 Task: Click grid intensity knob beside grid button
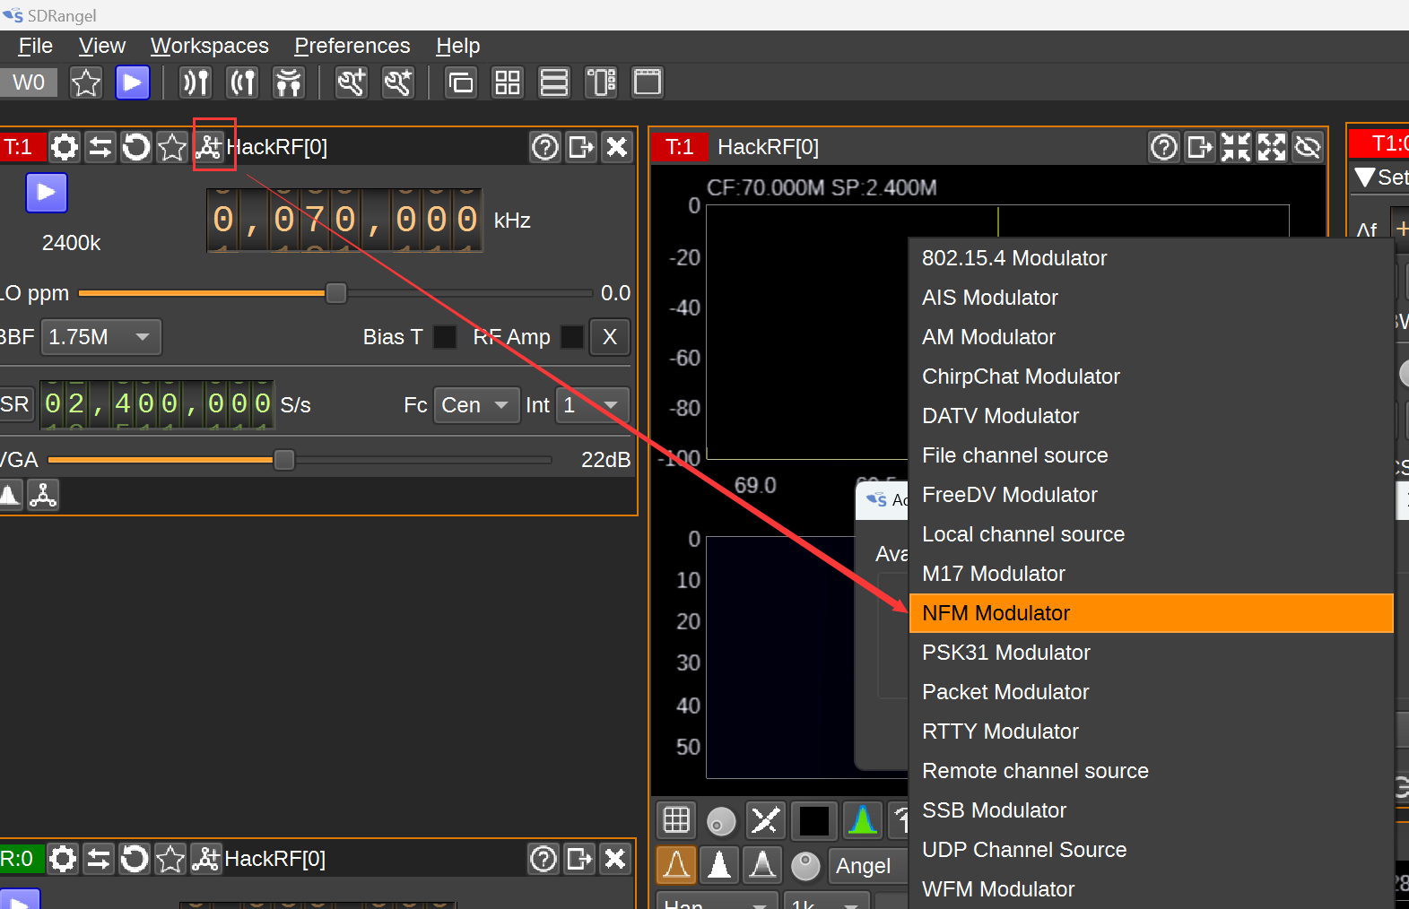(721, 821)
